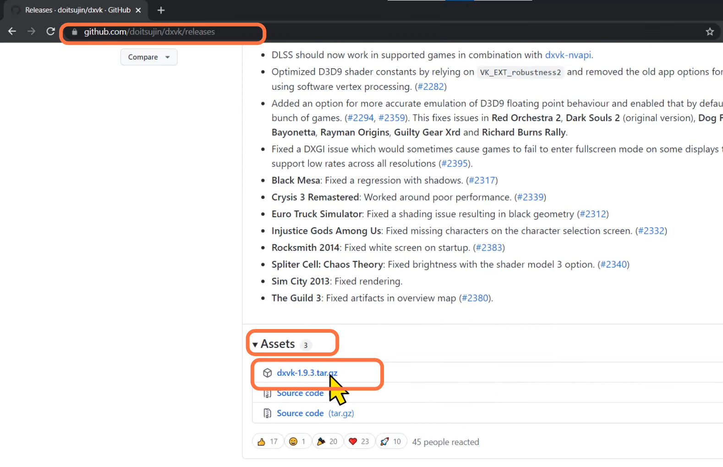Click the 'Dark Souls 2' bold text

click(x=593, y=118)
